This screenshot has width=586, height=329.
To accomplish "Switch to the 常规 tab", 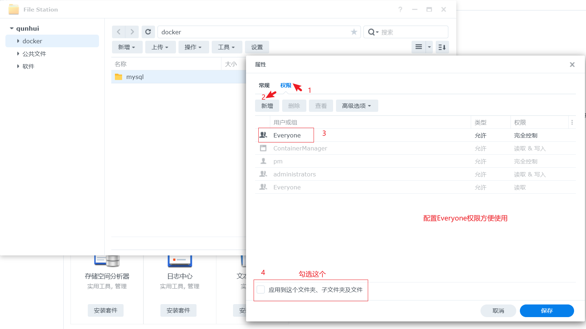I will (x=264, y=85).
